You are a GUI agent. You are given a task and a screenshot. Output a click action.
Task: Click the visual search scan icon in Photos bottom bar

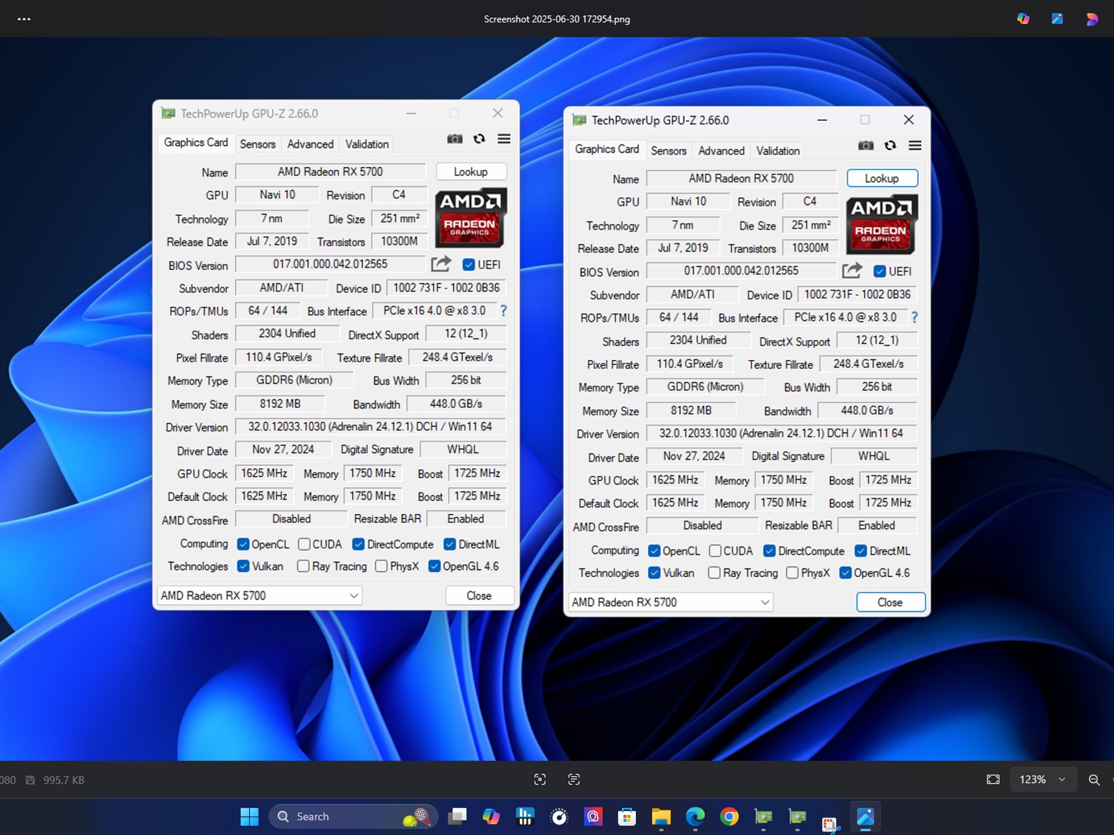coord(540,780)
